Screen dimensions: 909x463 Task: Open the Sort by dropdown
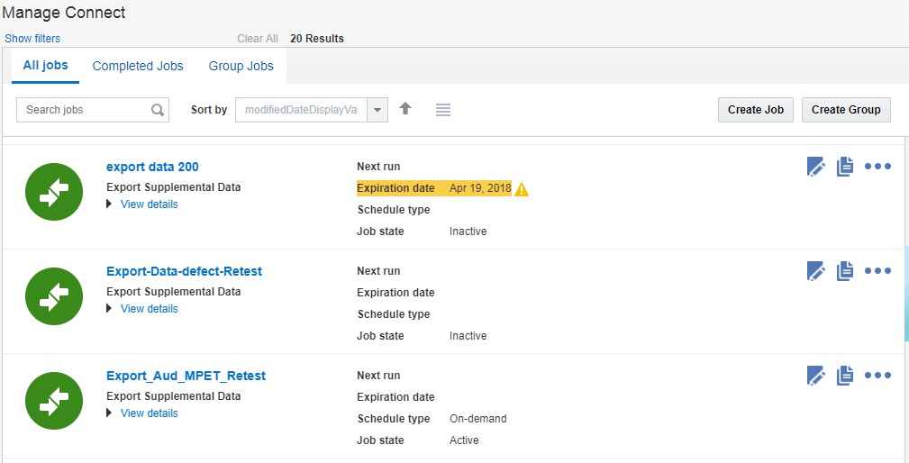pos(378,110)
